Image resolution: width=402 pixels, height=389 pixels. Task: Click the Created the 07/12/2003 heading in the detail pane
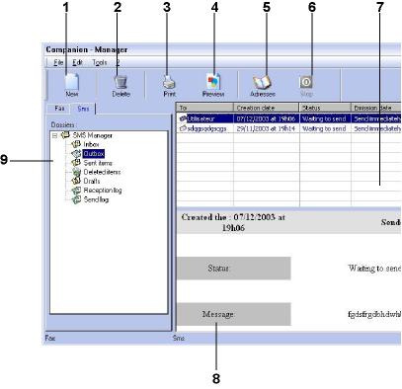[x=233, y=222]
